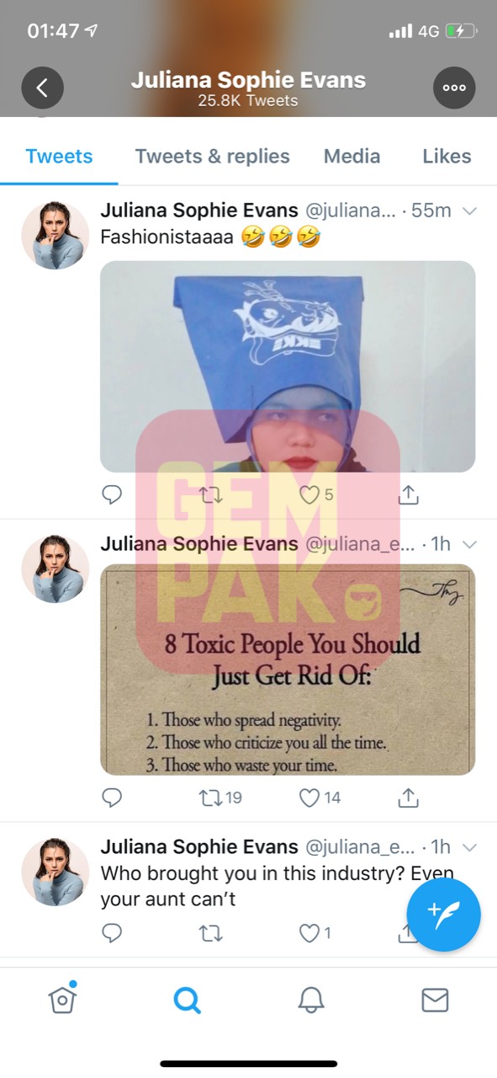The image size is (497, 1078).
Task: Open the blue hat photo in first tweet
Action: [288, 366]
